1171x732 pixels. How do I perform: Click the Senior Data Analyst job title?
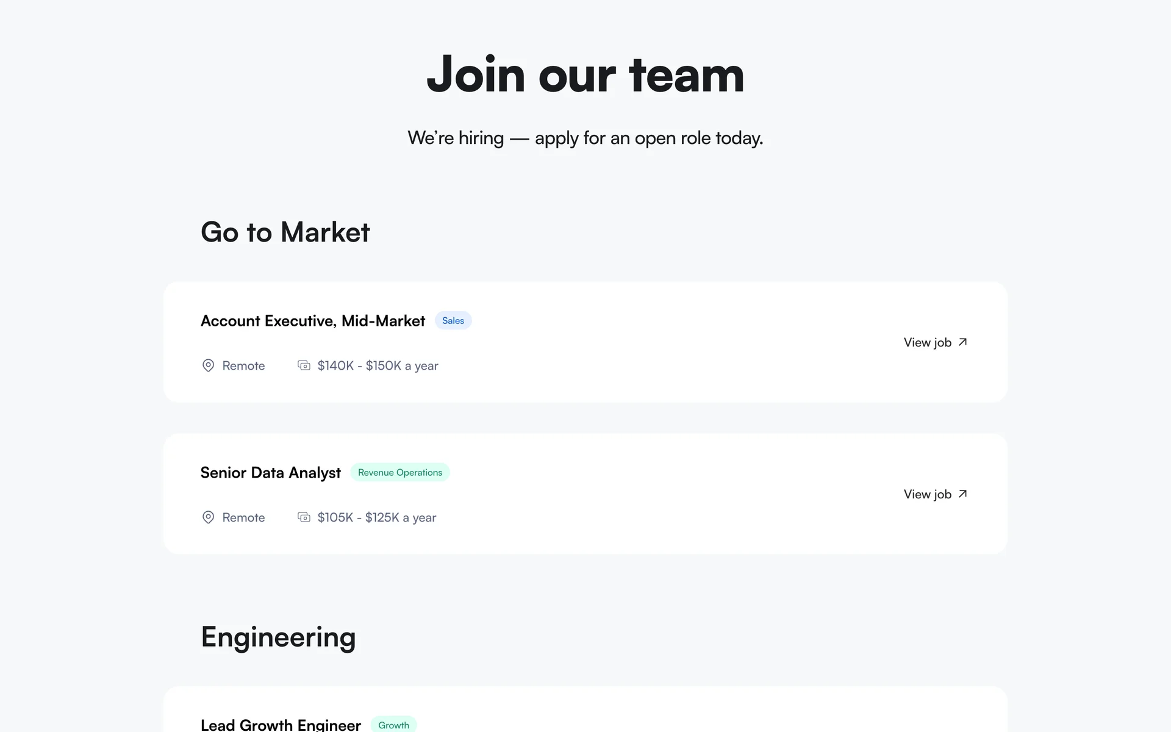pyautogui.click(x=271, y=473)
